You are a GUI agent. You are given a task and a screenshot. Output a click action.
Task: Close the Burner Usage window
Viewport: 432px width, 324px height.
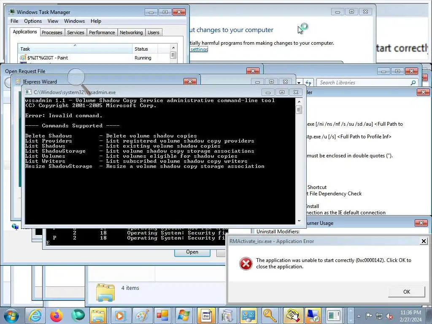421,223
